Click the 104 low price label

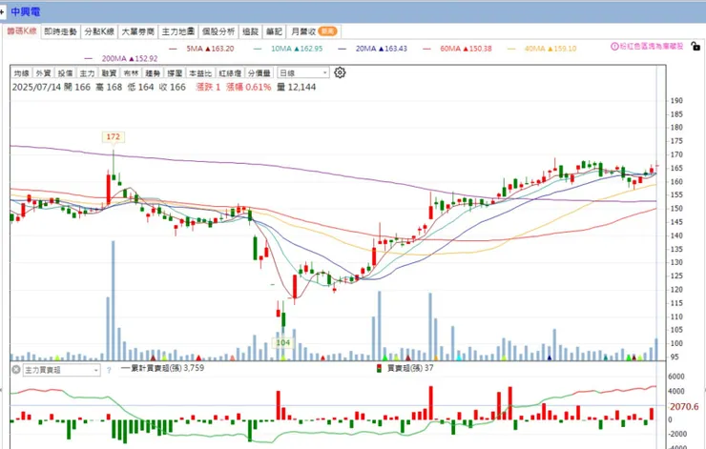pyautogui.click(x=282, y=342)
